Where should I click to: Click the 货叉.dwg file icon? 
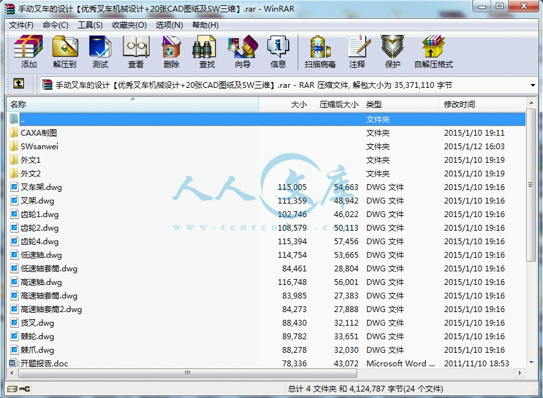[14, 322]
